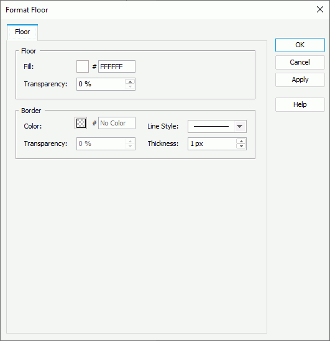Click the Border color hex field No Color

(x=117, y=123)
